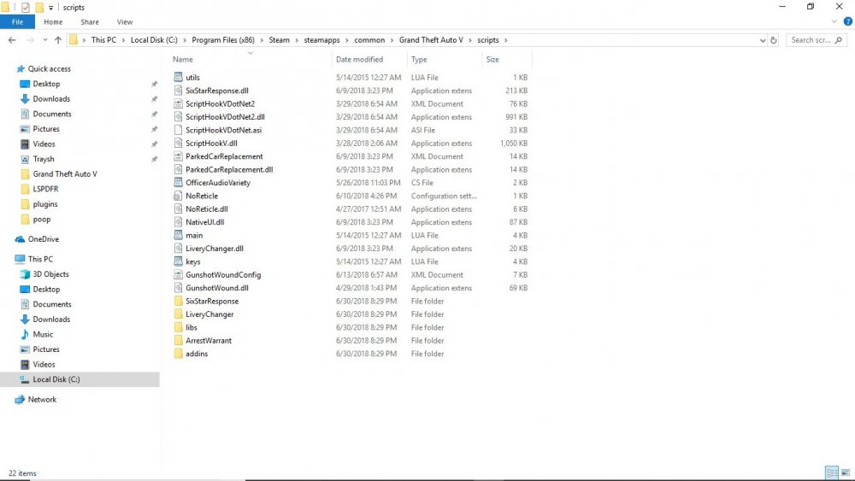
Task: Open Customize Quick Access Toolbar dropdown
Action: click(x=50, y=8)
